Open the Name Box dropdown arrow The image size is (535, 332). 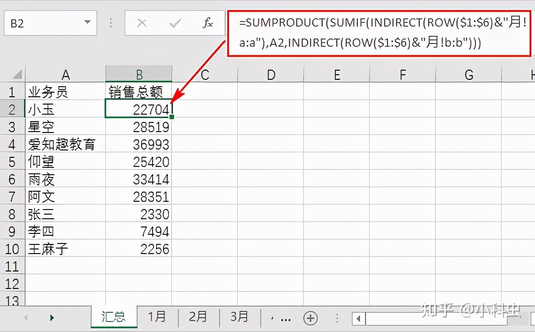click(x=87, y=22)
